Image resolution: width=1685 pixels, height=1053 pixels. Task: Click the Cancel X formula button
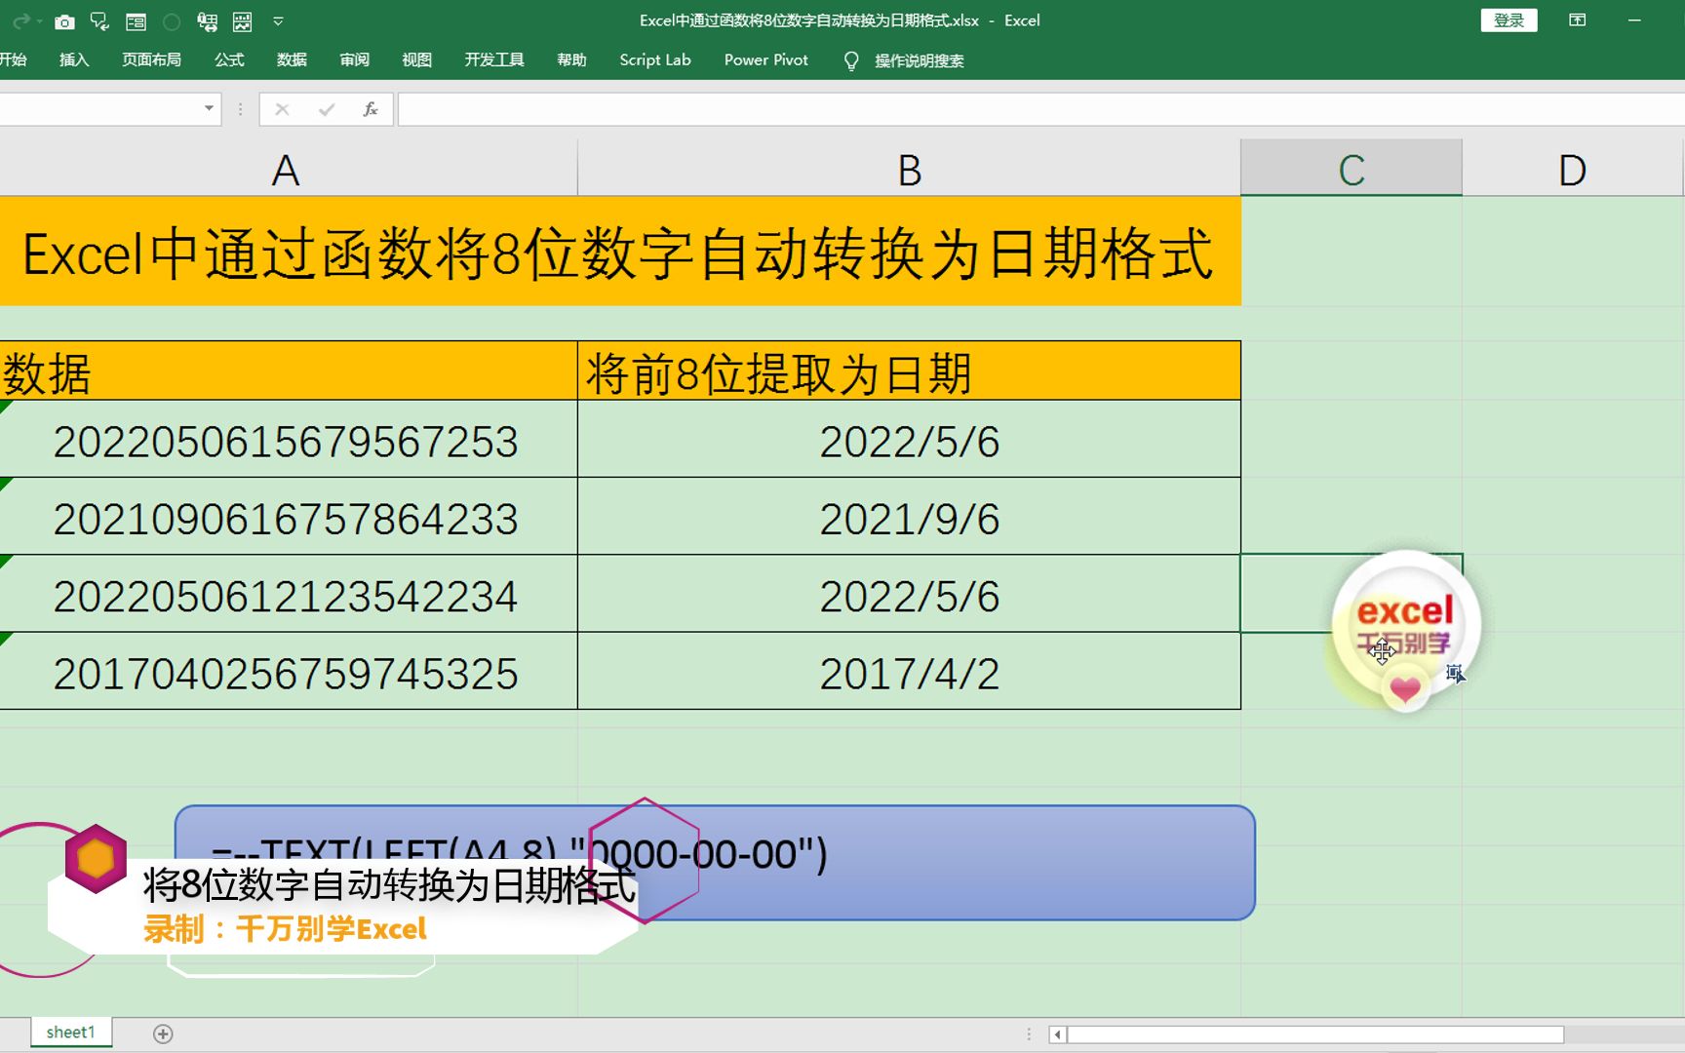pos(282,109)
